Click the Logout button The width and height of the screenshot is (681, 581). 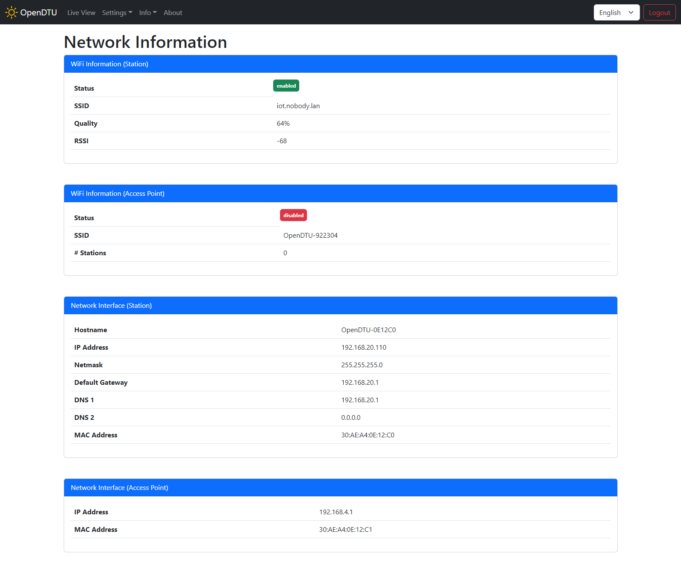pos(659,12)
